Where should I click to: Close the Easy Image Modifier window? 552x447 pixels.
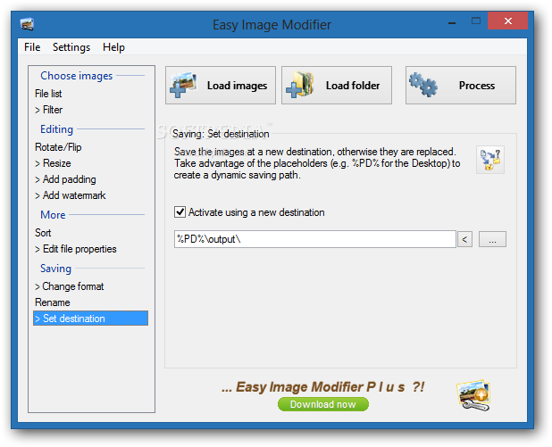pyautogui.click(x=507, y=21)
